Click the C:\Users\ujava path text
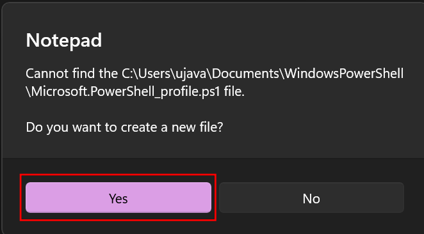Viewport: 424px width, 234px height. click(165, 74)
